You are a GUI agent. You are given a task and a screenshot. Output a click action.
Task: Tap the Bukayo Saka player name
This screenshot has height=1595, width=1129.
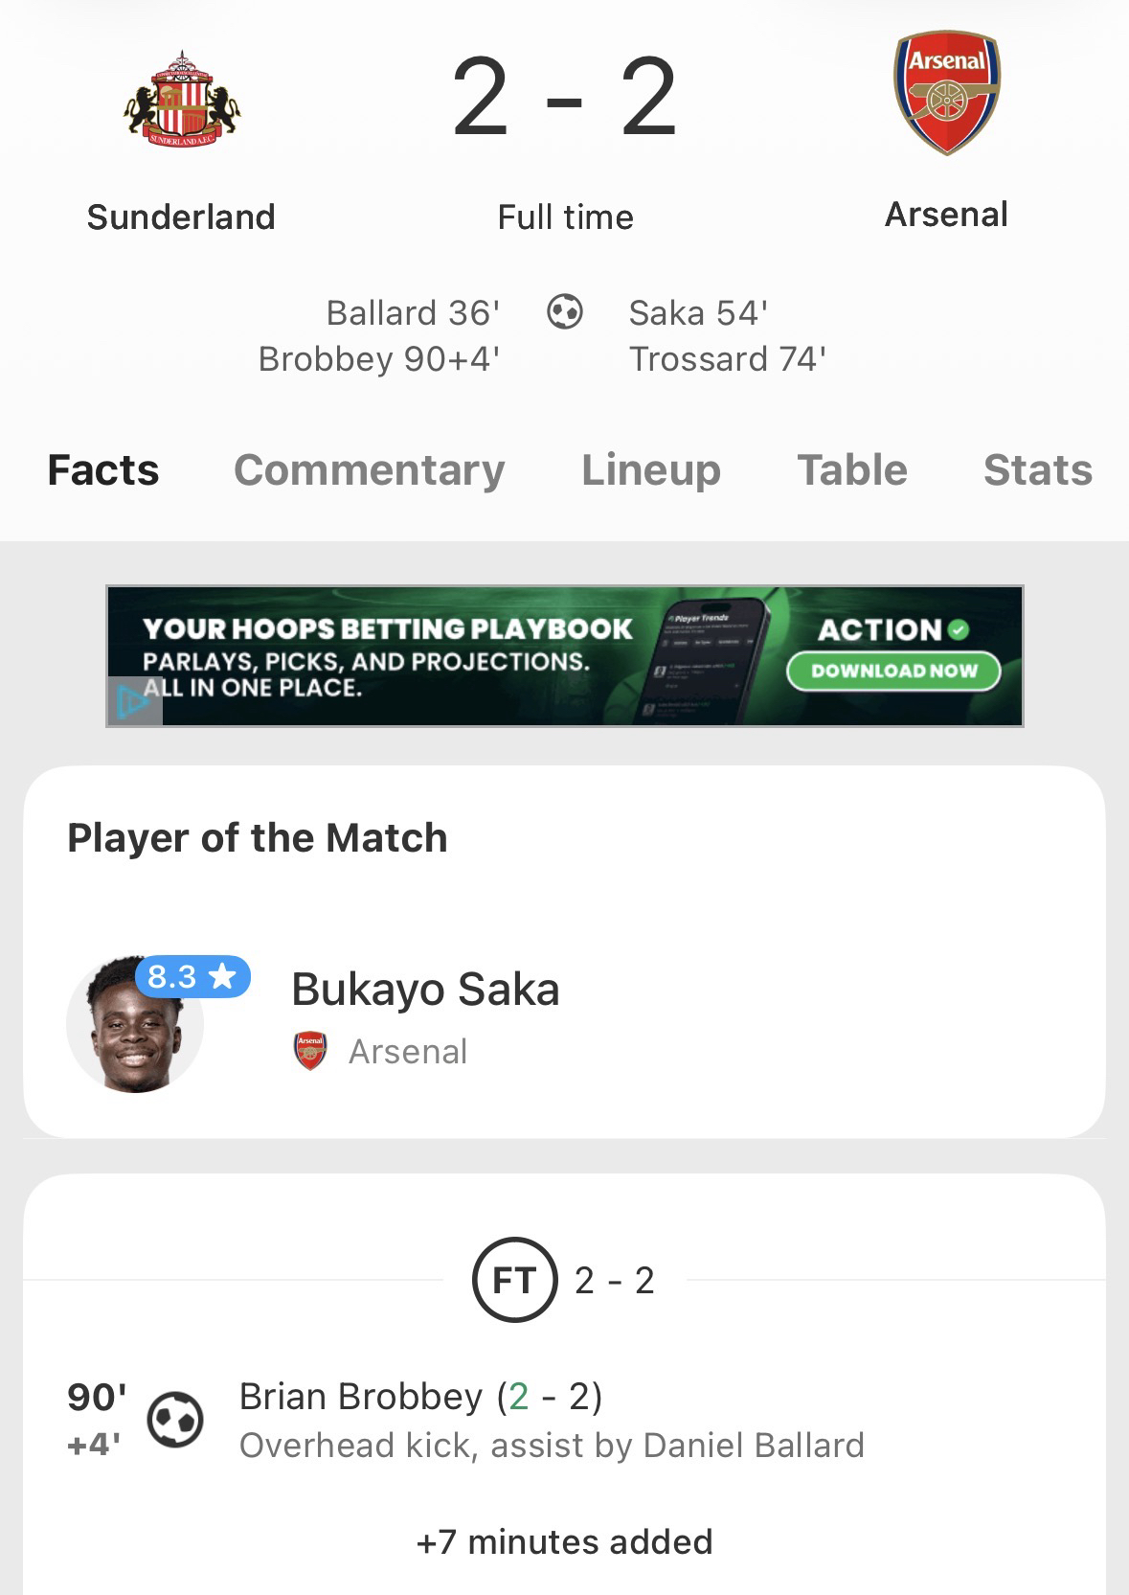[x=425, y=990]
